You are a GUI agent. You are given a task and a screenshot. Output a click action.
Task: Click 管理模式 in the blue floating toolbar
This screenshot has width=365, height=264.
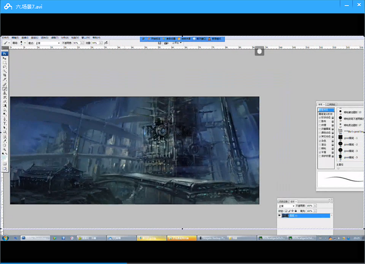[215, 38]
